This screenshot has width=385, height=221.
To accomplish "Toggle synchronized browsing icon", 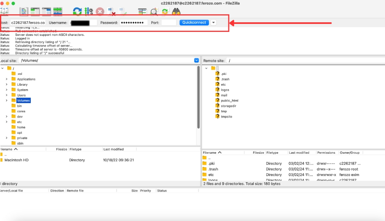I will click(165, 12).
